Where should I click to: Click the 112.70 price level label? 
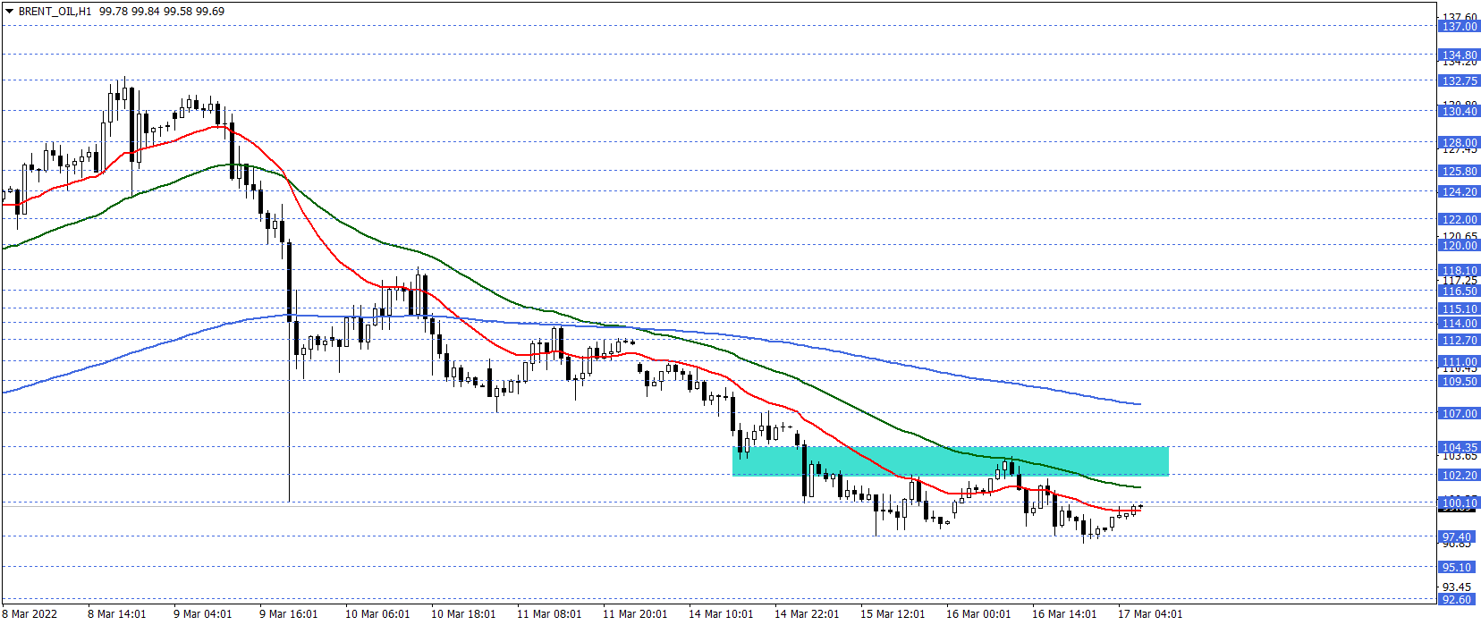(1459, 341)
